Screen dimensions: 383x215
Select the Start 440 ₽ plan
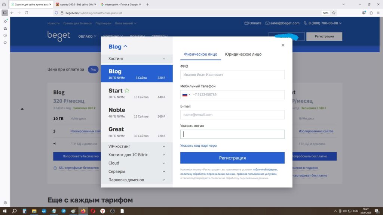[x=137, y=93]
